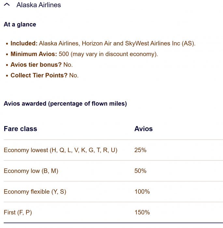
Task: Click the 'Collect Tier Points?' bullet
Action: click(39, 75)
